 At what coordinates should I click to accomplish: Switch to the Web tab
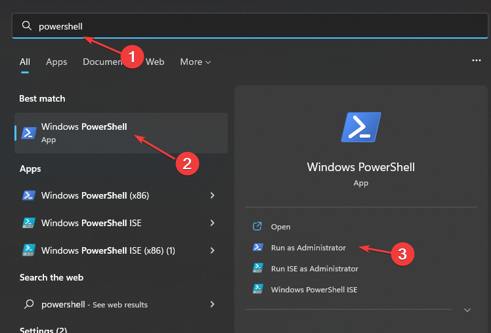pos(155,62)
